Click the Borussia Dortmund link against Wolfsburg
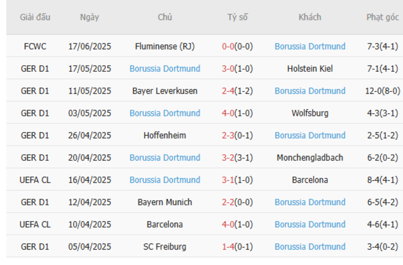 pos(165,113)
